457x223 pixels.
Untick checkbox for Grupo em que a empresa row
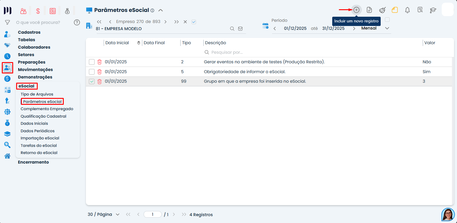coord(92,81)
